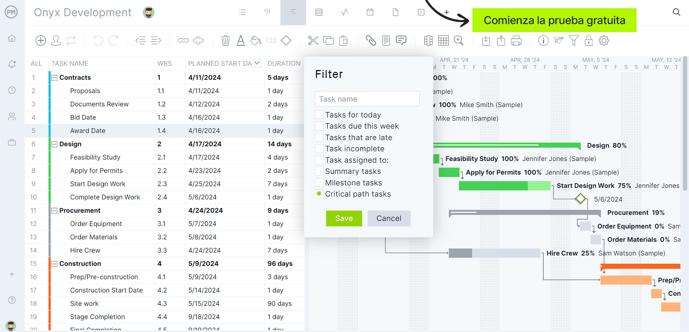Screen dimensions: 689x332
Task: Click the filter funnel icon
Action: coord(573,40)
